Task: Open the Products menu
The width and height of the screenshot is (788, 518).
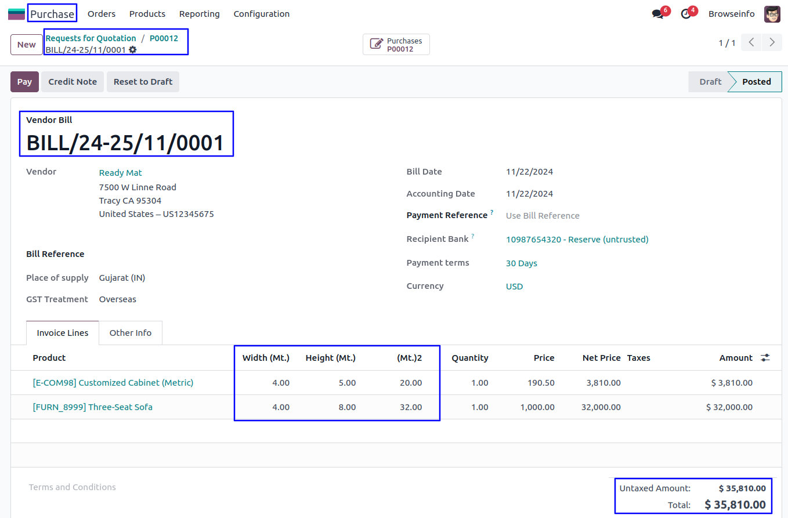Action: [x=147, y=14]
